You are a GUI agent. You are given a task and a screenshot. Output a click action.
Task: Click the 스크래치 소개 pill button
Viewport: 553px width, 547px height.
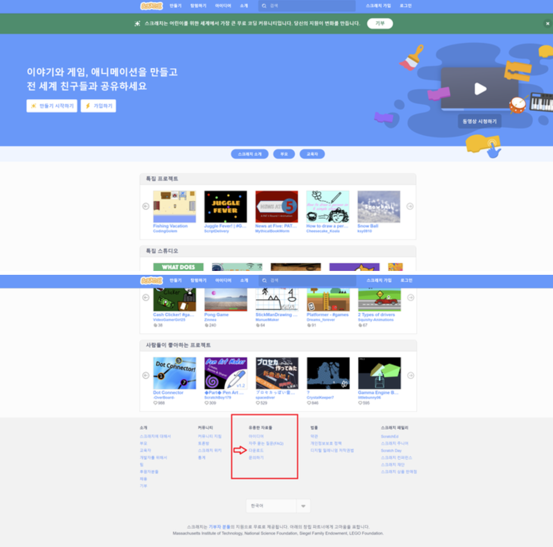click(x=250, y=154)
